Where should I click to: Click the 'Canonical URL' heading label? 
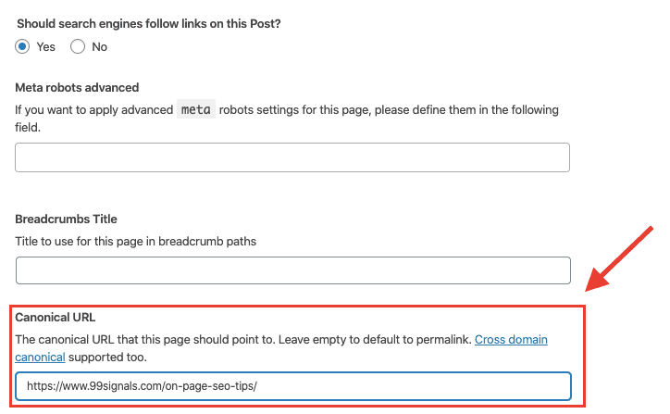pos(56,318)
